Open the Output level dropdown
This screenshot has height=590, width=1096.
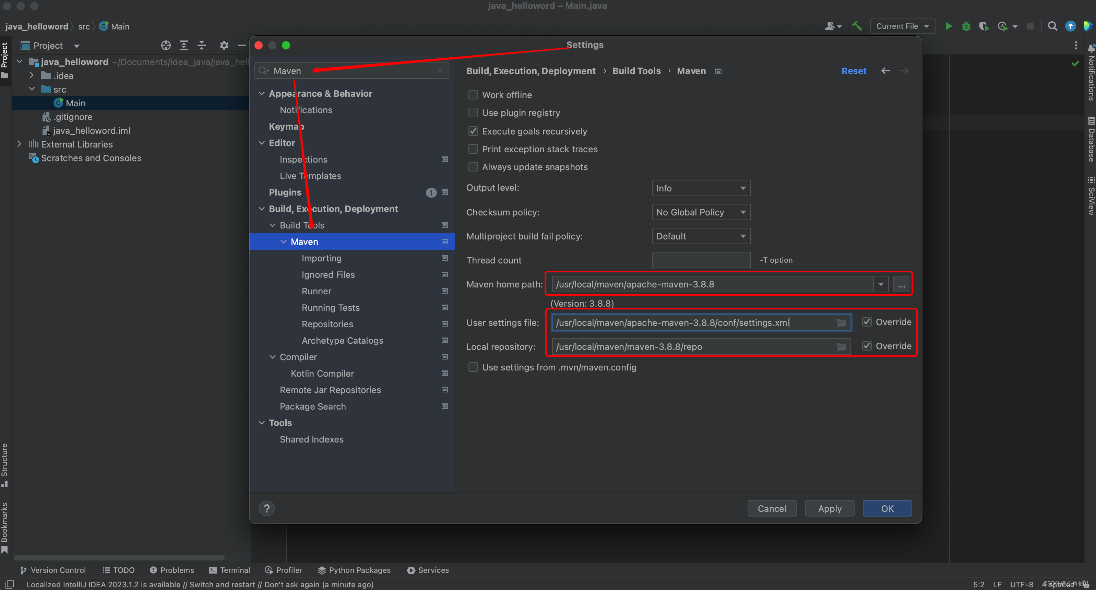coord(701,188)
